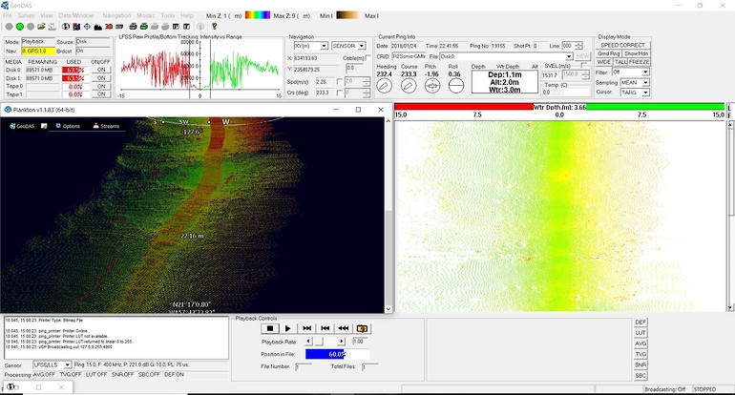Click the SVEL value stepper arrows
The image size is (735, 395).
point(585,74)
